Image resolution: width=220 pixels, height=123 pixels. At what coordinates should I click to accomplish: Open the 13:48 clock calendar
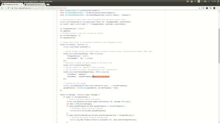(214, 1)
